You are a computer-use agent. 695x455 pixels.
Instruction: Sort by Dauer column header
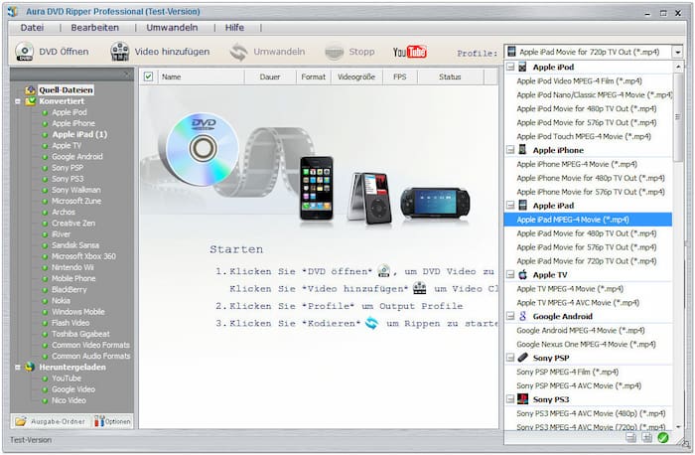[x=270, y=76]
